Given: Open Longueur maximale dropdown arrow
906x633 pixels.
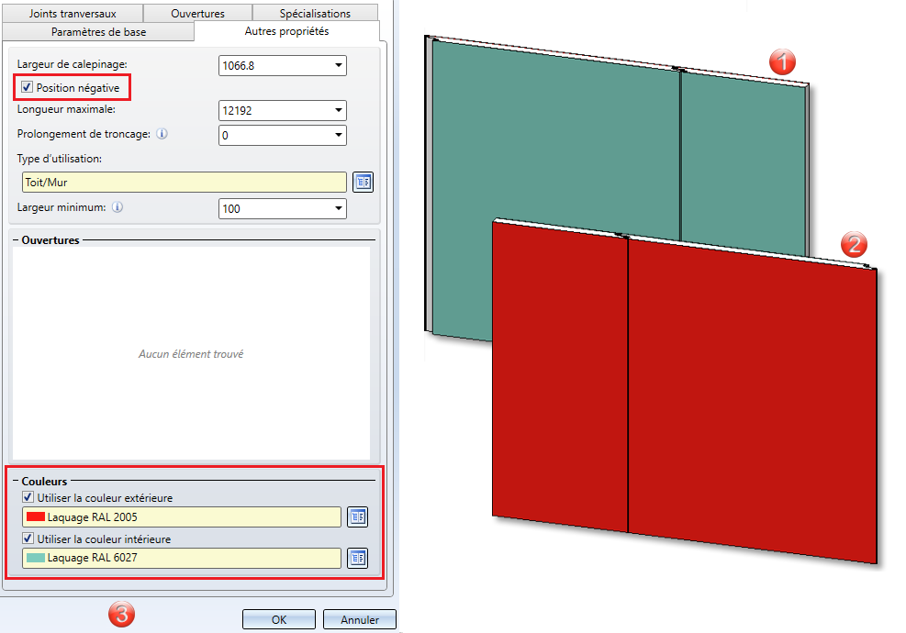Looking at the screenshot, I should pyautogui.click(x=339, y=110).
